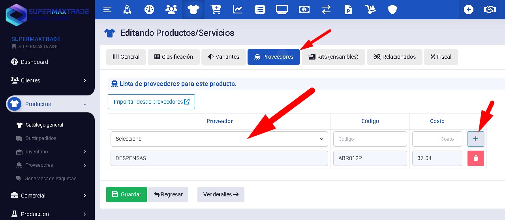Expand the Producción sidebar menu
Viewport: 505px width, 220px height.
click(47, 214)
